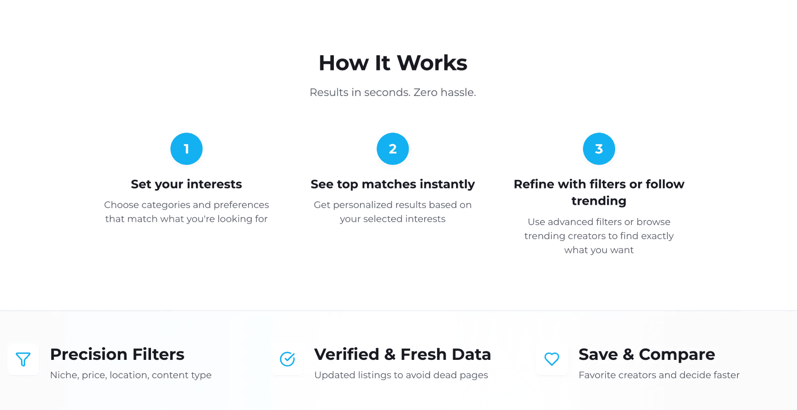
Task: Click "Refine with filters or follow trending" title
Action: click(599, 192)
